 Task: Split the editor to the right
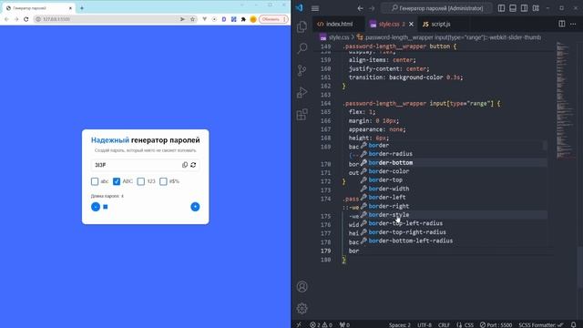(562, 24)
